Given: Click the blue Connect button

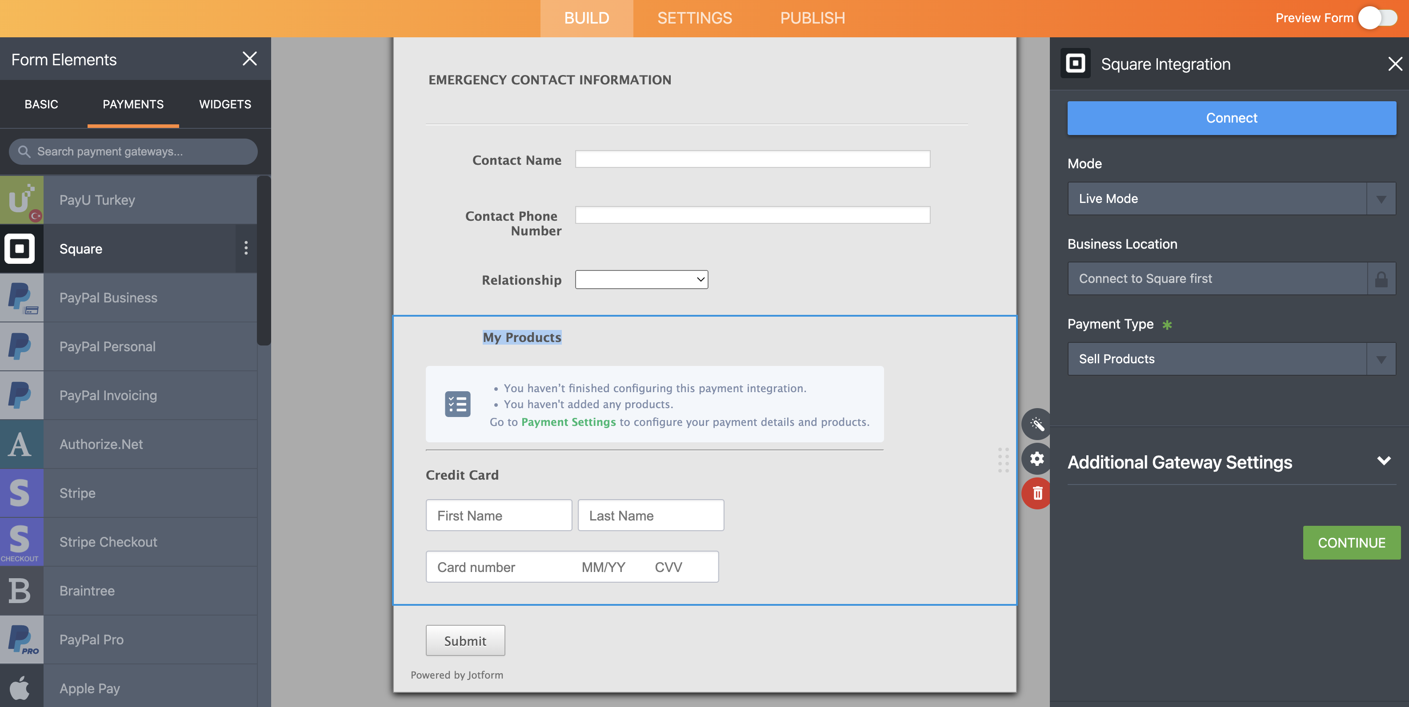Looking at the screenshot, I should 1231,118.
